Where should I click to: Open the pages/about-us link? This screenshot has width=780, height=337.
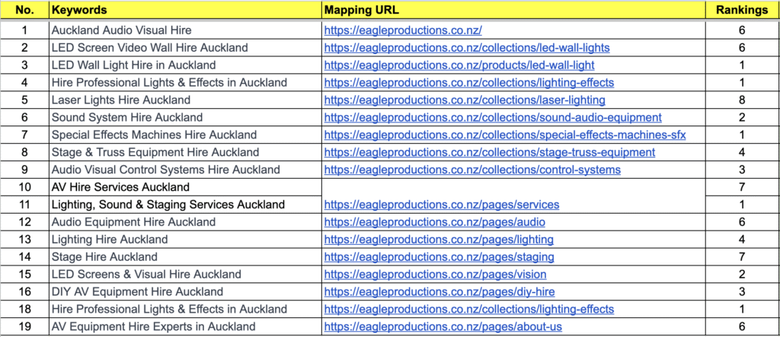pos(443,327)
